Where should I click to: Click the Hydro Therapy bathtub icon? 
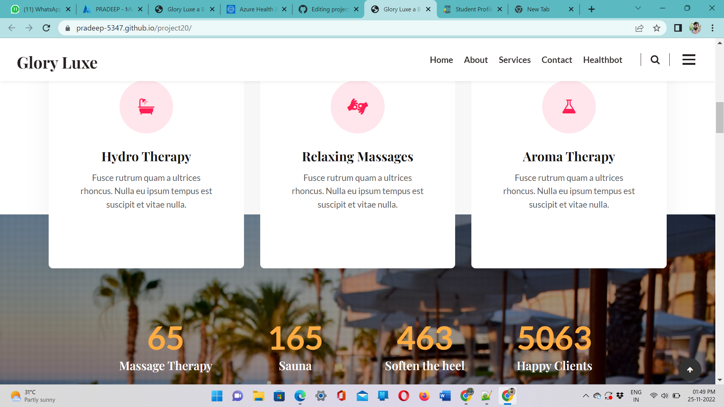146,107
